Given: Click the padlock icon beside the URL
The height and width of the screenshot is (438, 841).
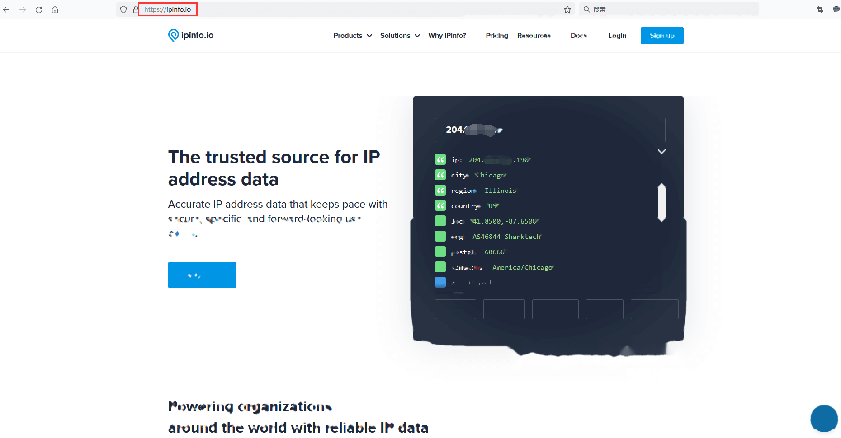Looking at the screenshot, I should point(135,9).
